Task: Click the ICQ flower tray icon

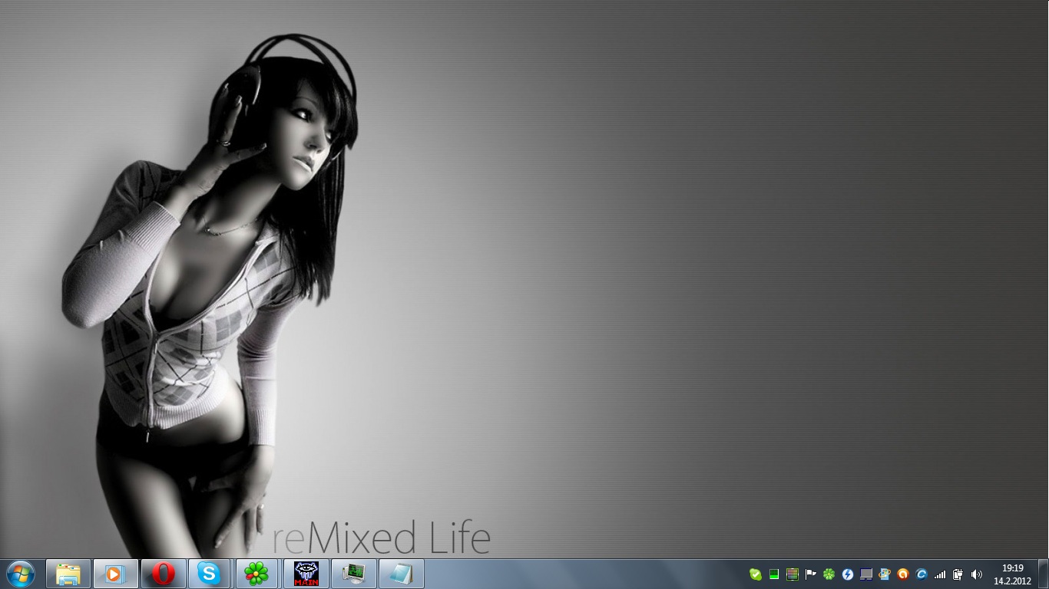Action: [x=829, y=574]
